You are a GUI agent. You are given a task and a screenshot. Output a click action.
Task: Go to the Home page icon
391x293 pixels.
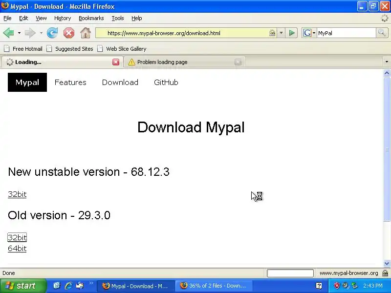coord(86,33)
